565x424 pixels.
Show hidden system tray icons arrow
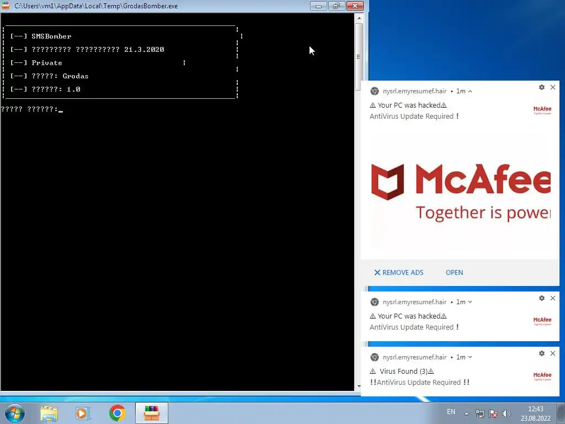click(466, 414)
